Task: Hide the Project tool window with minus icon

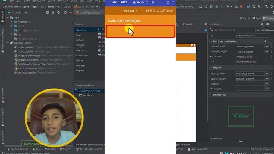Action: (71, 12)
